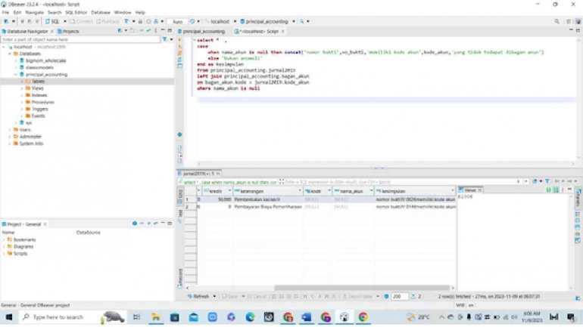Open the Navigate menu

coord(35,12)
